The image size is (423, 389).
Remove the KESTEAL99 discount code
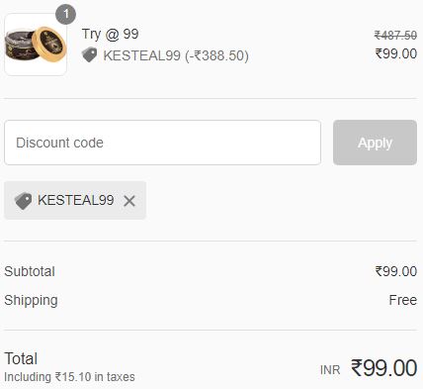[129, 201]
